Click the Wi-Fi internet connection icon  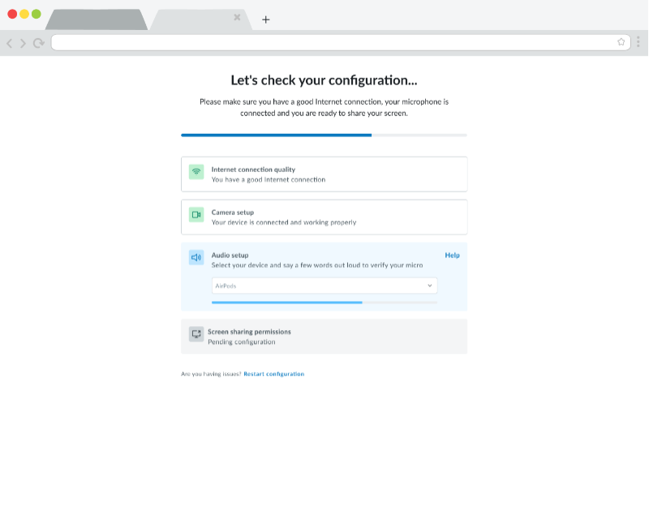[196, 172]
